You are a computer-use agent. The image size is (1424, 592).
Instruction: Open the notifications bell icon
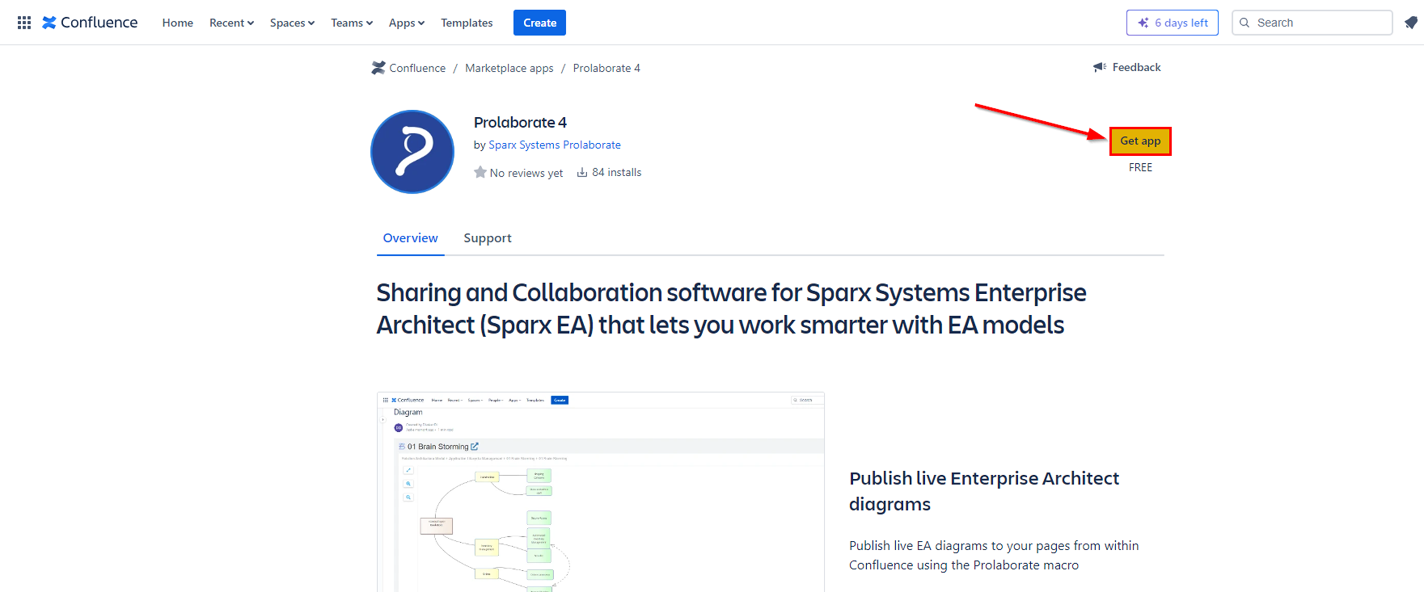1411,23
